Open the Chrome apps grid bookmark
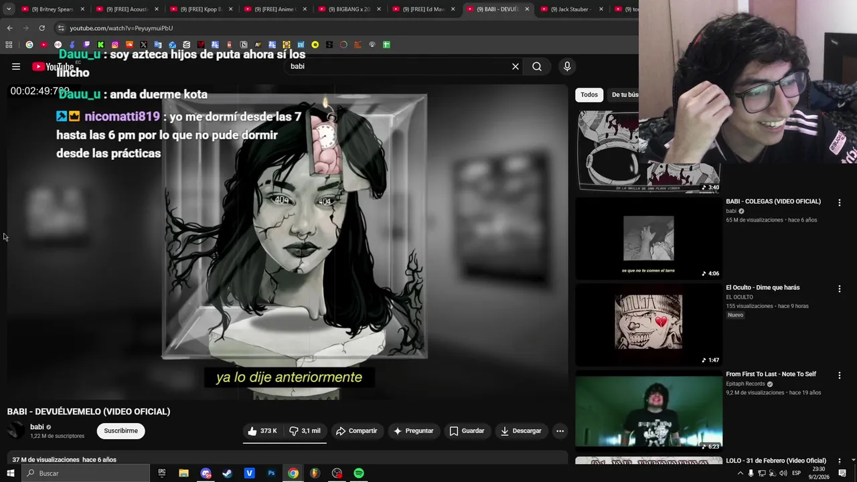This screenshot has height=482, width=857. (x=9, y=45)
